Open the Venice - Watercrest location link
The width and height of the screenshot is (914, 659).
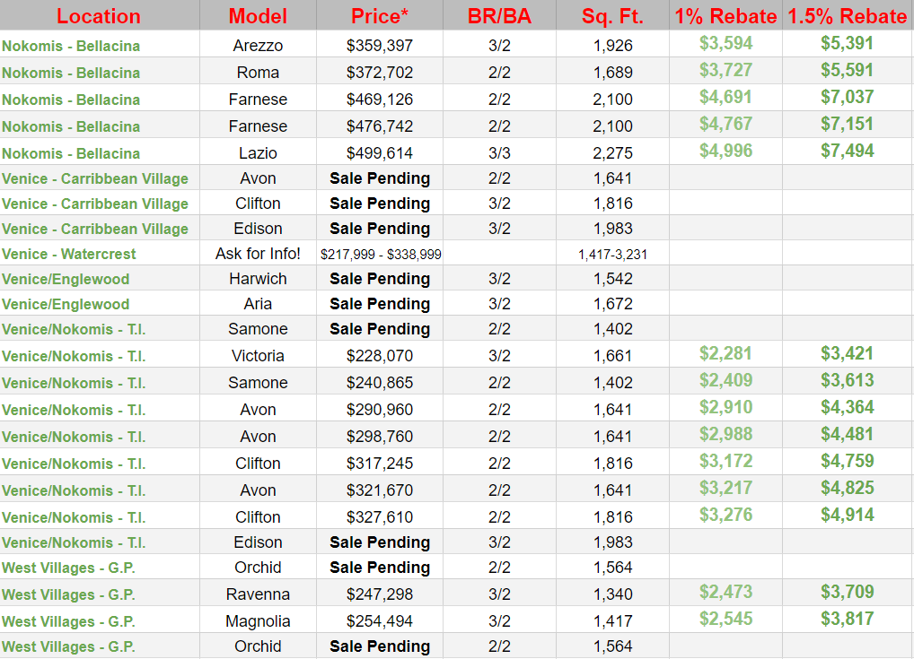pyautogui.click(x=69, y=254)
